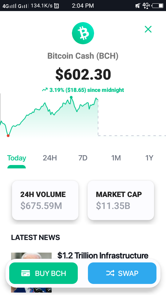Tap the BUY BCH button
Viewport: 166px width, 295px height.
(43, 273)
